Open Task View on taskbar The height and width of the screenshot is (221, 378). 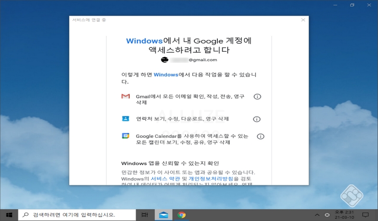click(x=145, y=215)
